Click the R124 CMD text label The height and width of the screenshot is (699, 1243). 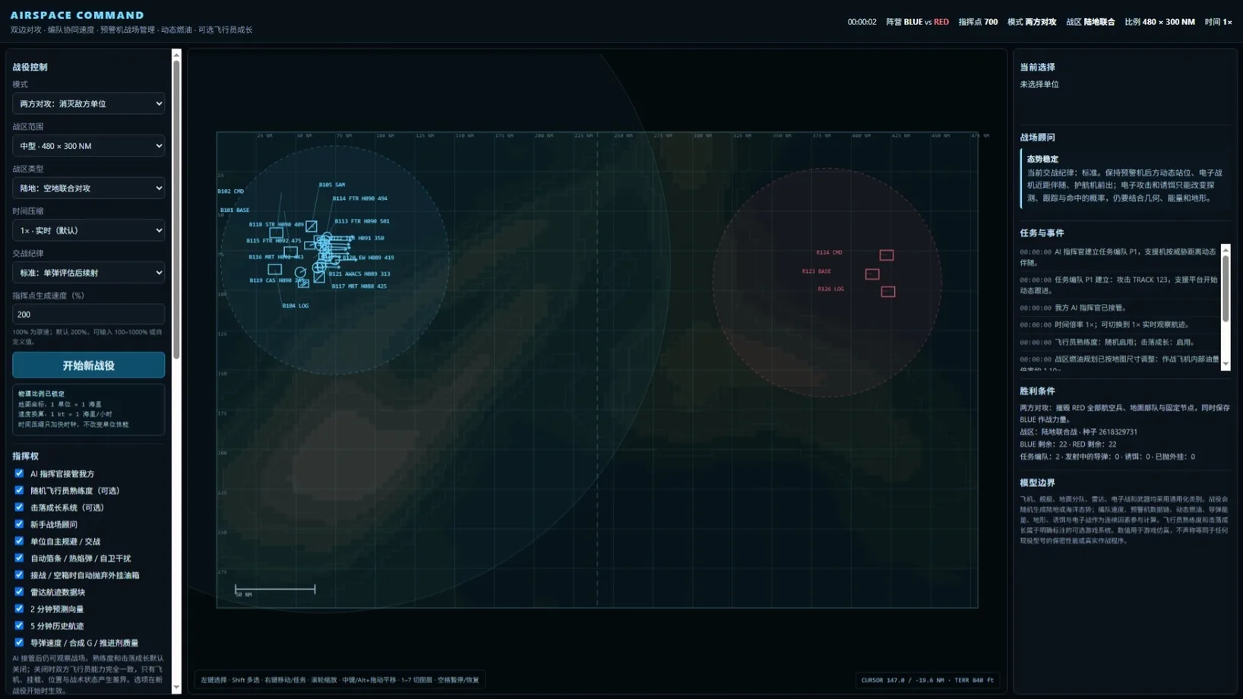[x=829, y=252]
